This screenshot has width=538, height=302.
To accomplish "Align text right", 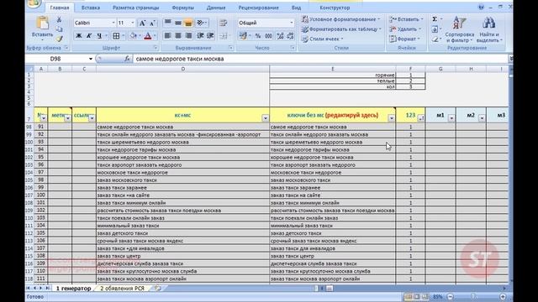I will point(188,35).
